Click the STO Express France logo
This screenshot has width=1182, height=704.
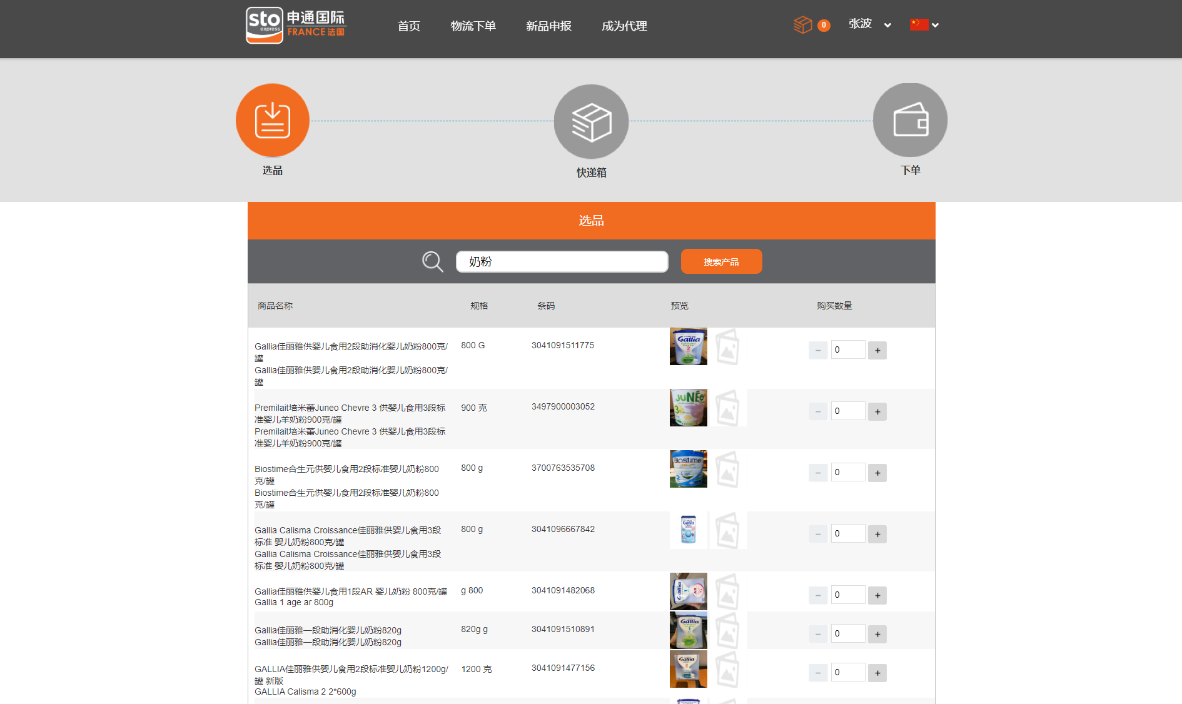[296, 26]
